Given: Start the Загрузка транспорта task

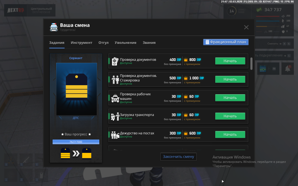Looking at the screenshot, I should [230, 116].
